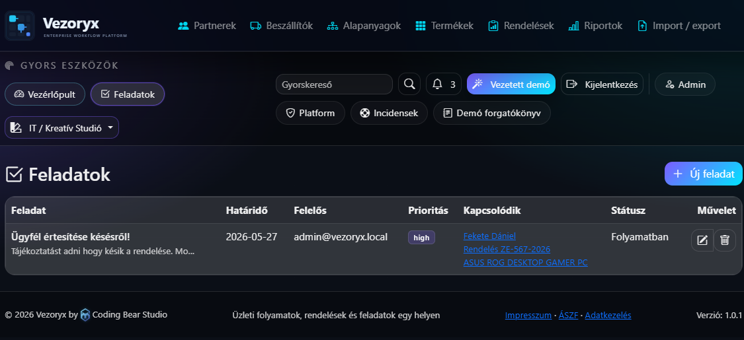744x340 pixels.
Task: Open the Impresszum footer link
Action: point(528,316)
